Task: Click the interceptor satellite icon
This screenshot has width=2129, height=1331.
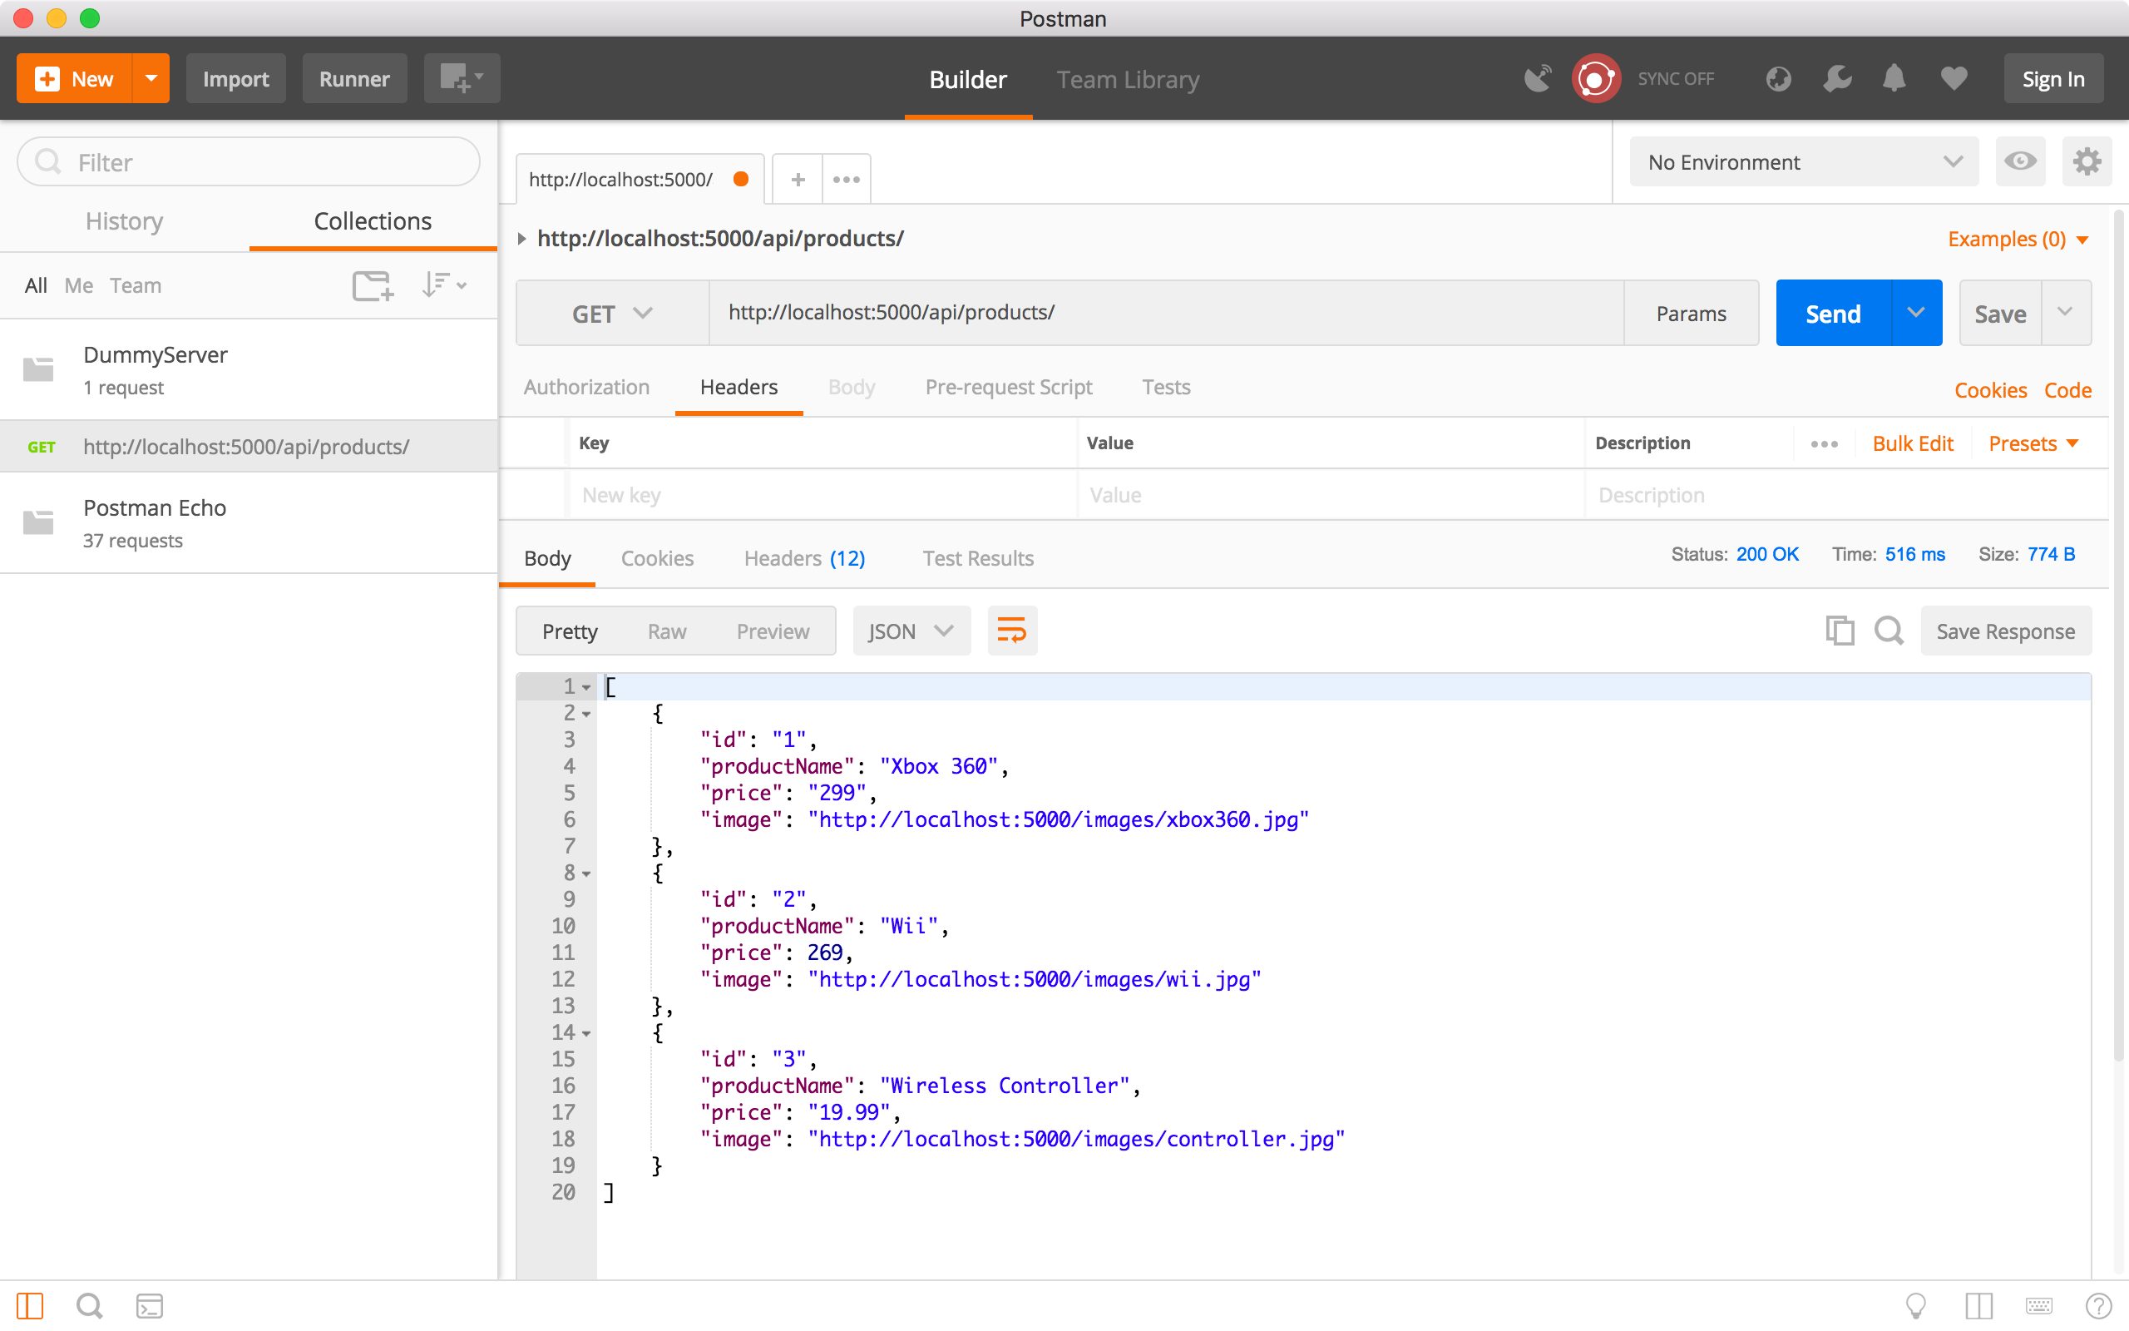Action: (1537, 78)
